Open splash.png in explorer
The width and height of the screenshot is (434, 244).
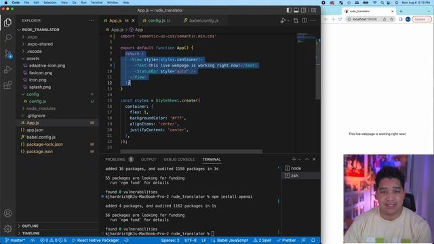40,87
